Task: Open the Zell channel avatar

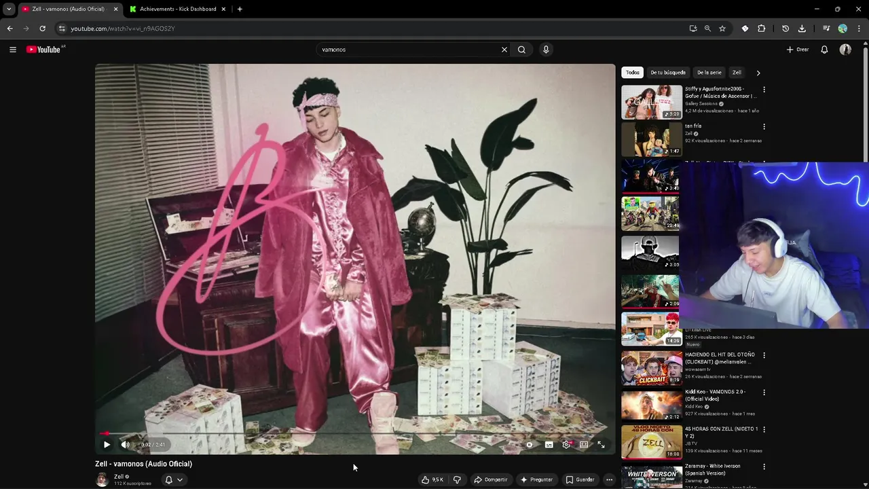Action: [x=102, y=479]
